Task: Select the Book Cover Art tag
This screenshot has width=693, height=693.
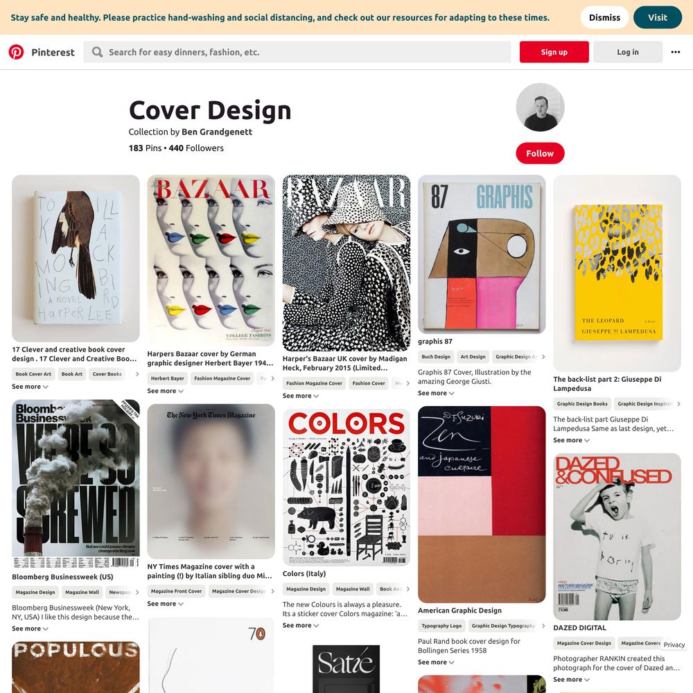Action: [33, 374]
